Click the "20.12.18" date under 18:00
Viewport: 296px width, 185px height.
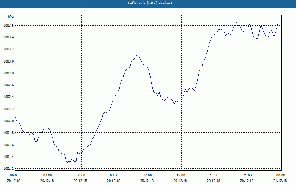(214, 181)
